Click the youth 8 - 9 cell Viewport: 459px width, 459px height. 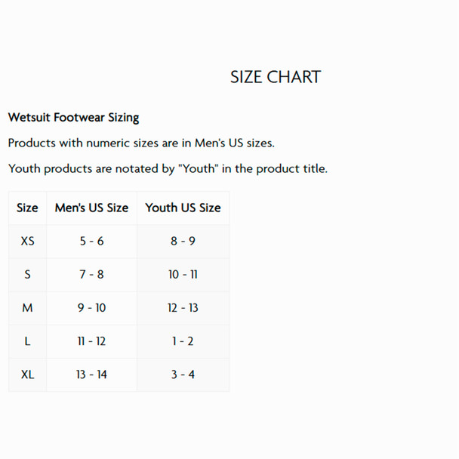point(183,241)
